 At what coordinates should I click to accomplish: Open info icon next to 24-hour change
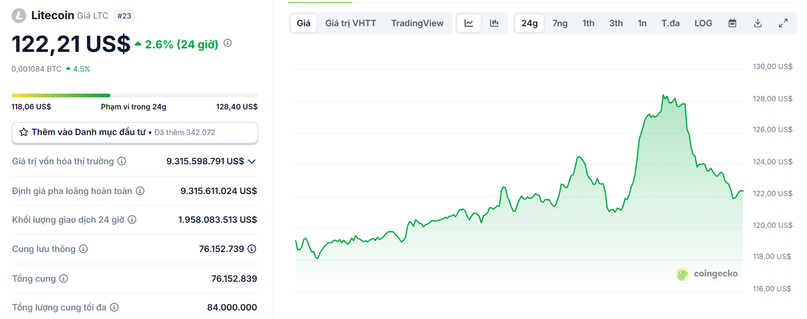[228, 43]
